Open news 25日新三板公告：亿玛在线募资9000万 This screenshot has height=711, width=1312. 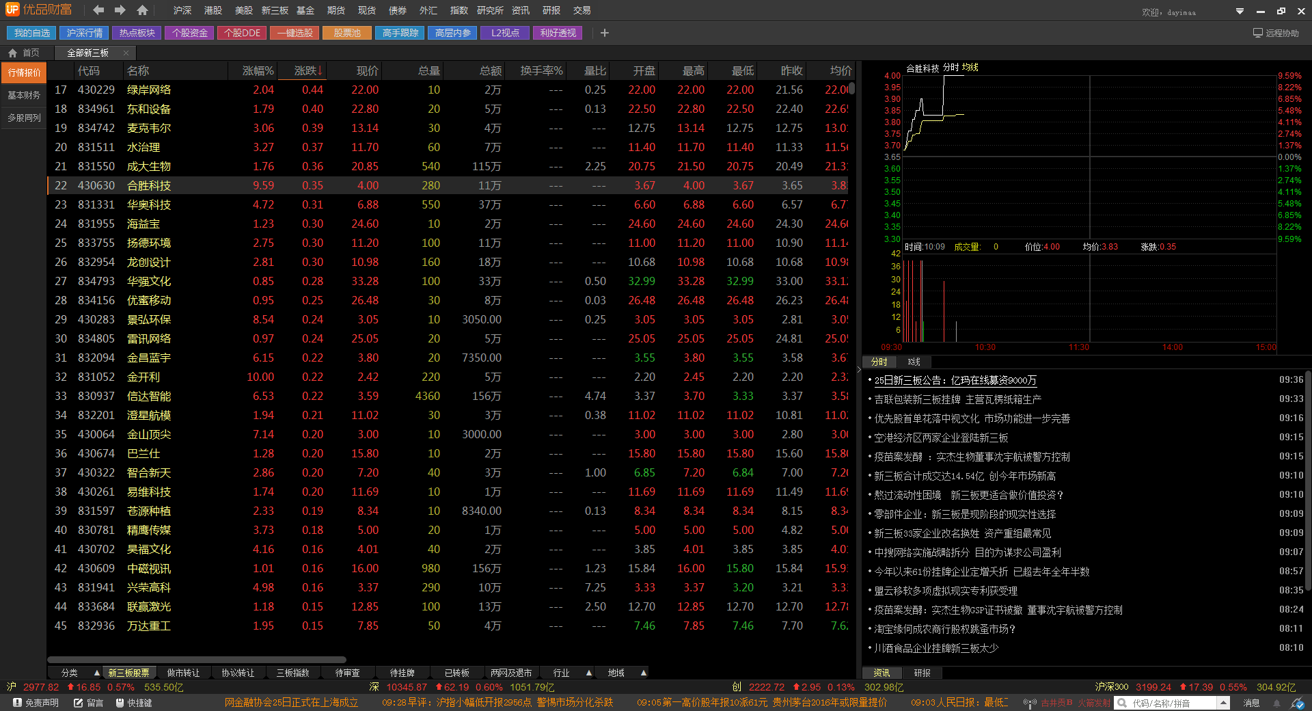[955, 380]
